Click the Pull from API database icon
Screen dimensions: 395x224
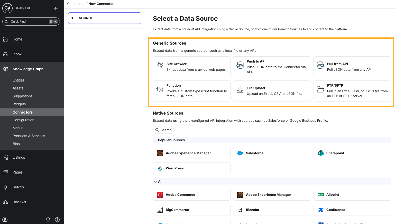tap(320, 65)
